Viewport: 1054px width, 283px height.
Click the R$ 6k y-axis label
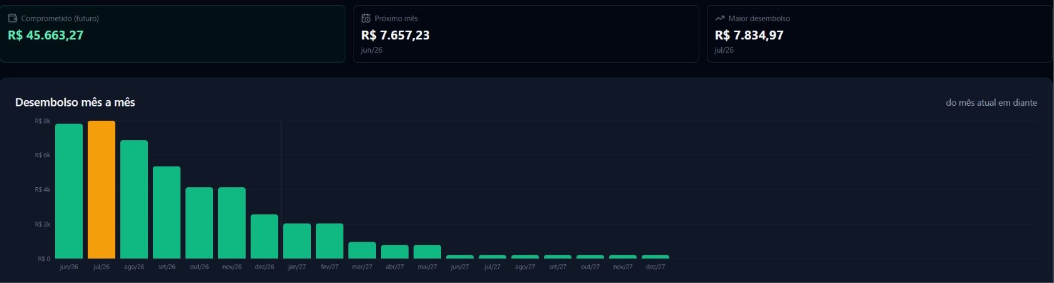43,155
